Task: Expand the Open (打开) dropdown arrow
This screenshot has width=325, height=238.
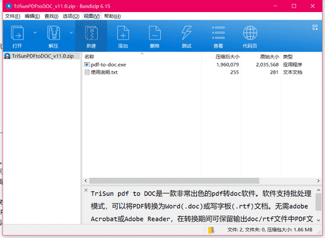Action: tap(35, 32)
